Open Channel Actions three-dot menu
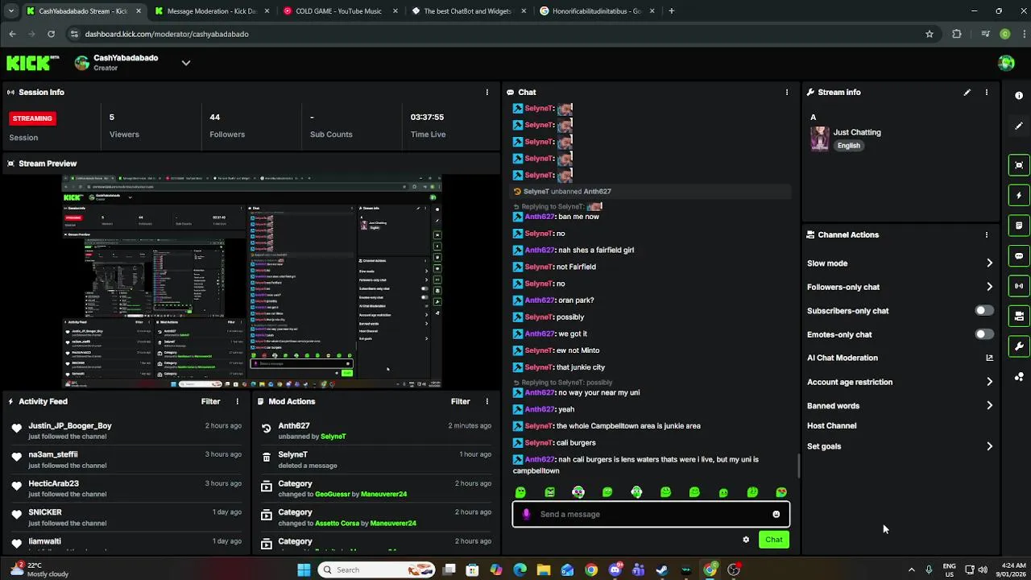This screenshot has width=1031, height=580. click(987, 234)
